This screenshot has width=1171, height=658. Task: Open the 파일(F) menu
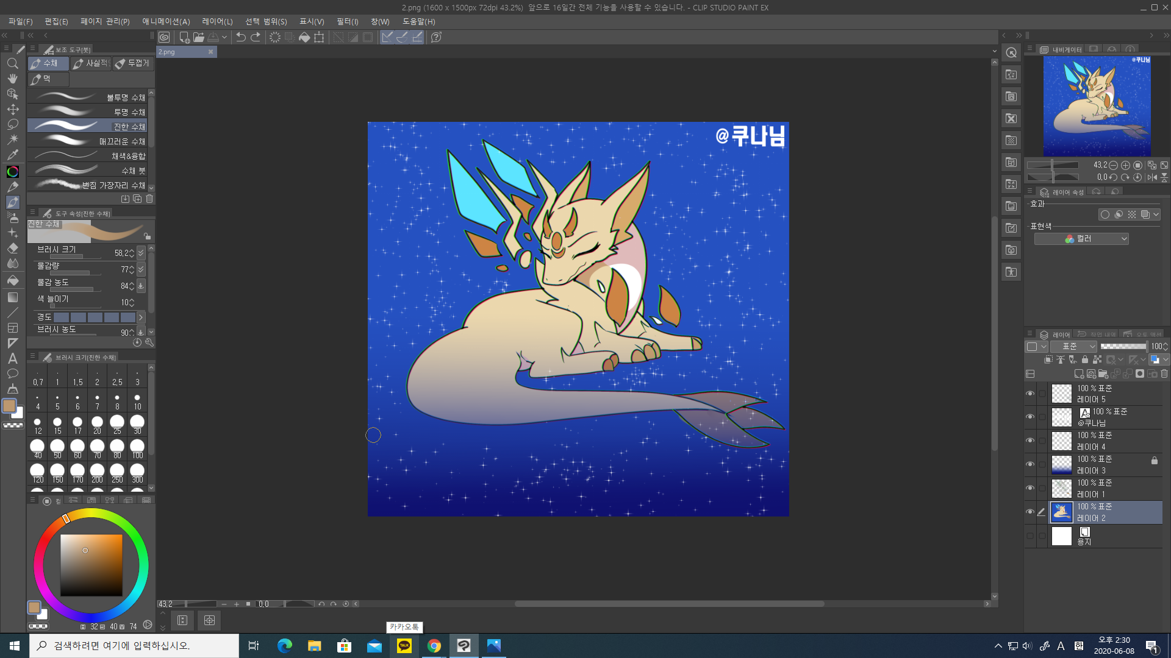point(21,21)
